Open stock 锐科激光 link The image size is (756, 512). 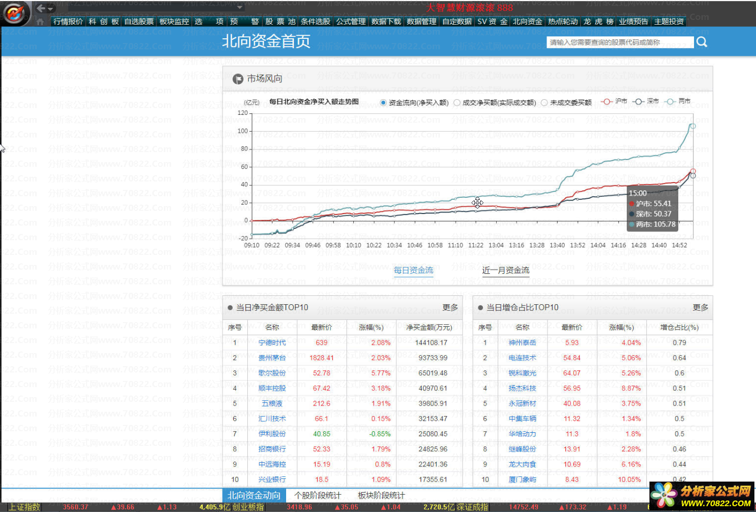point(522,373)
